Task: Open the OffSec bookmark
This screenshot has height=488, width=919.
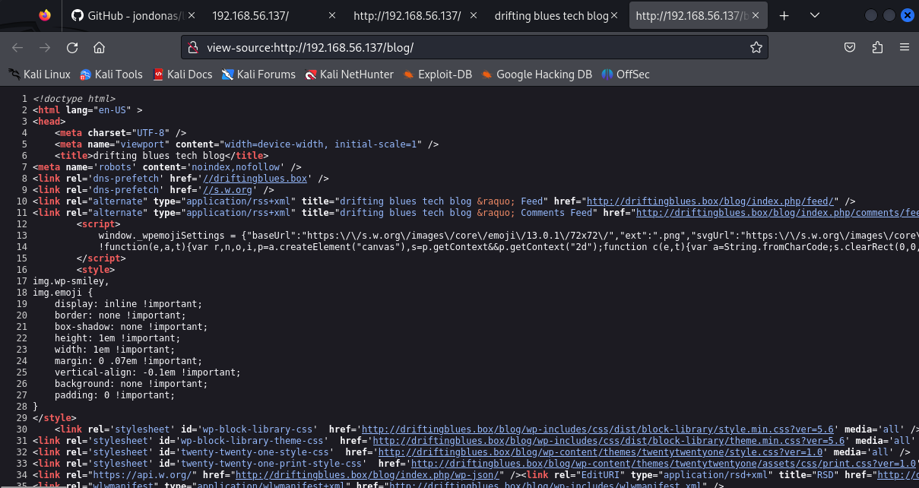Action: [625, 74]
